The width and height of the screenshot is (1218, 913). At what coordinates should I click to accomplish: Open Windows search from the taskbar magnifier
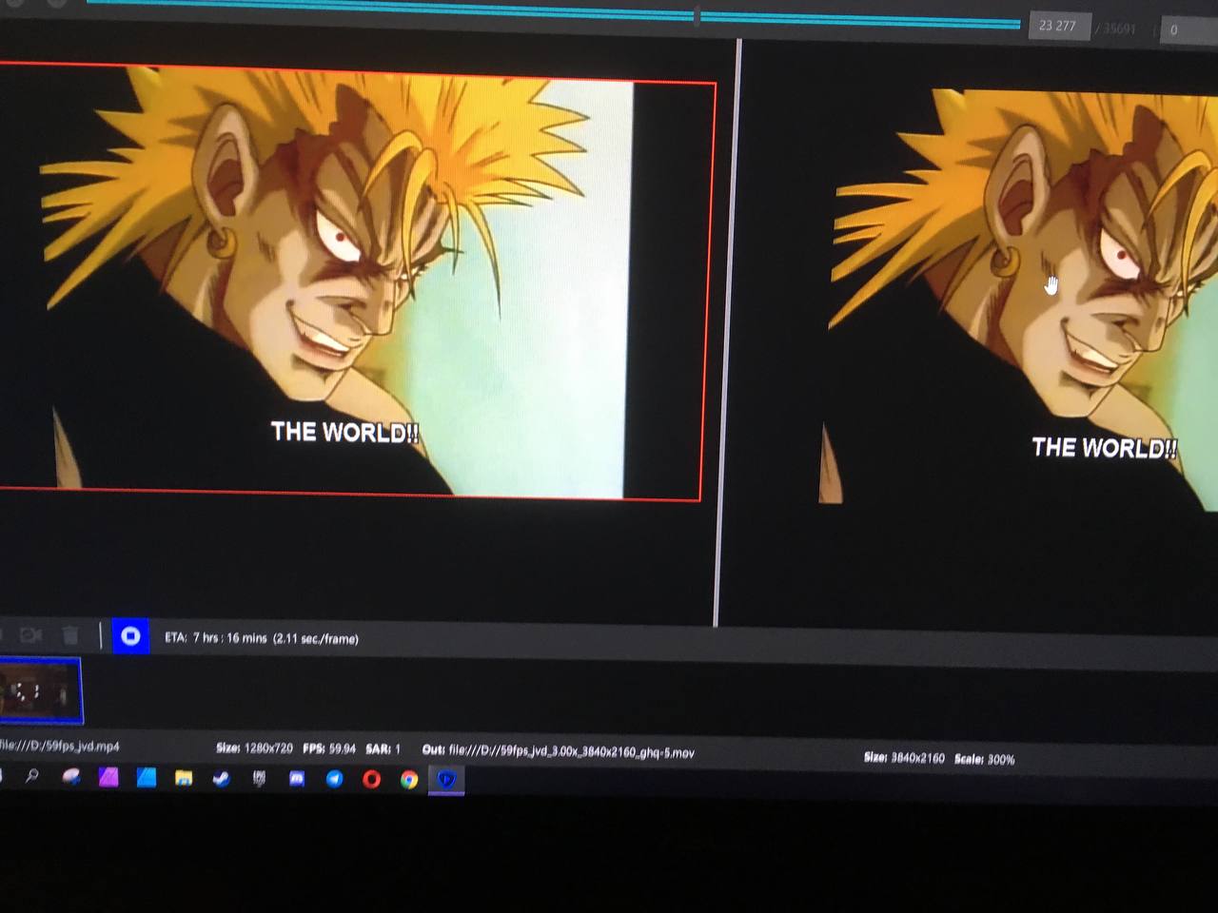tap(32, 777)
